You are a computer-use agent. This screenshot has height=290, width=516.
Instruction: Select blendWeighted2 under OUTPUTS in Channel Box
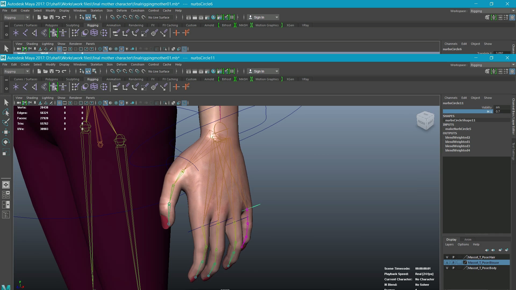click(x=457, y=137)
